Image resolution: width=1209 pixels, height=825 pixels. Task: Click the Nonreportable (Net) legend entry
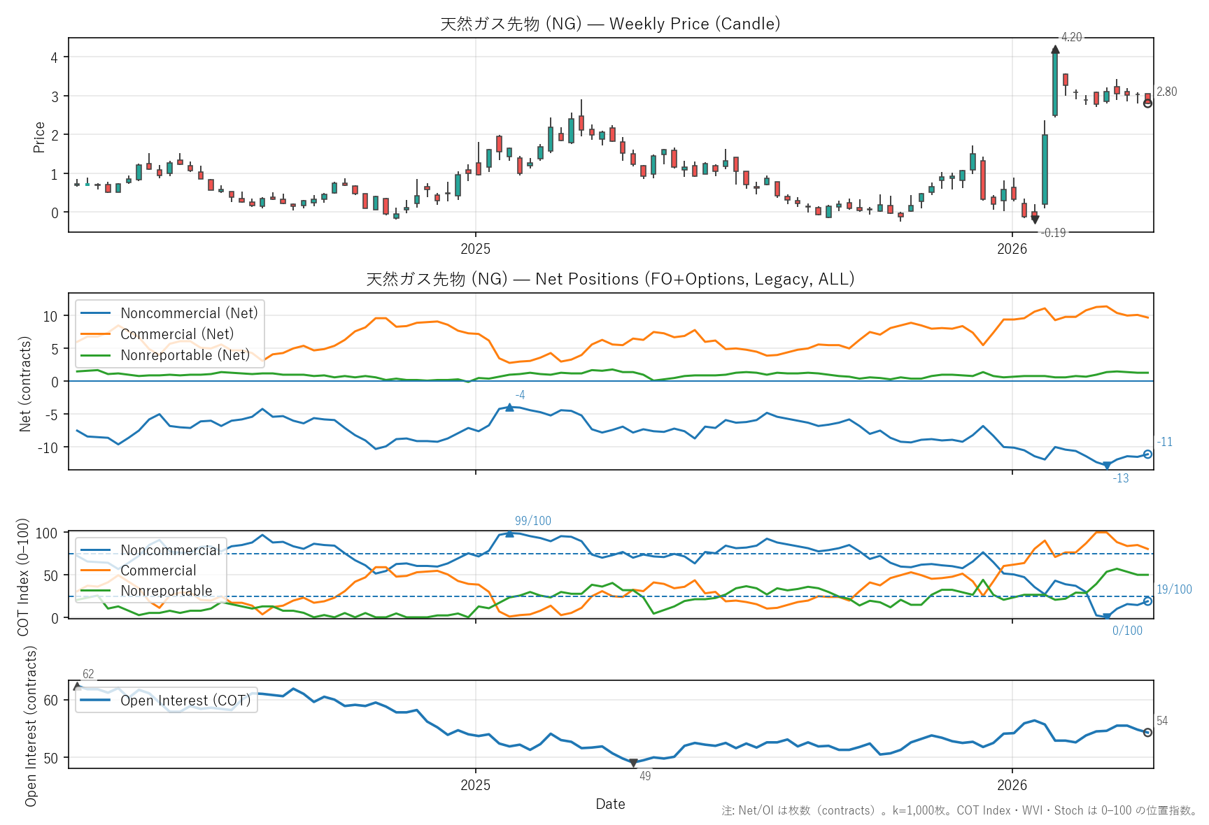click(x=185, y=355)
